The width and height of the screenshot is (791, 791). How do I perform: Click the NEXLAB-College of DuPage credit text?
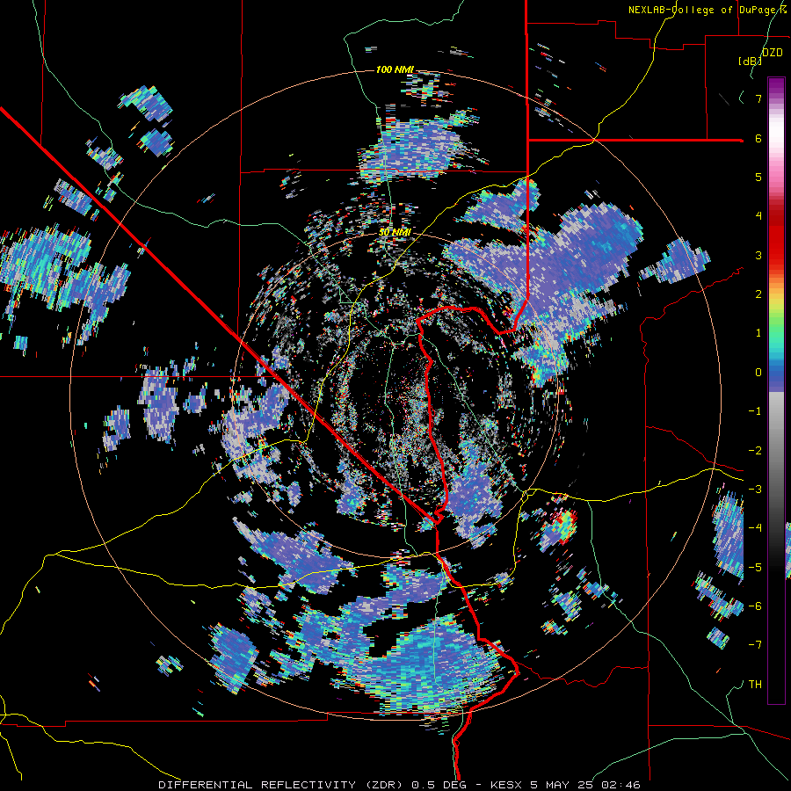click(708, 10)
